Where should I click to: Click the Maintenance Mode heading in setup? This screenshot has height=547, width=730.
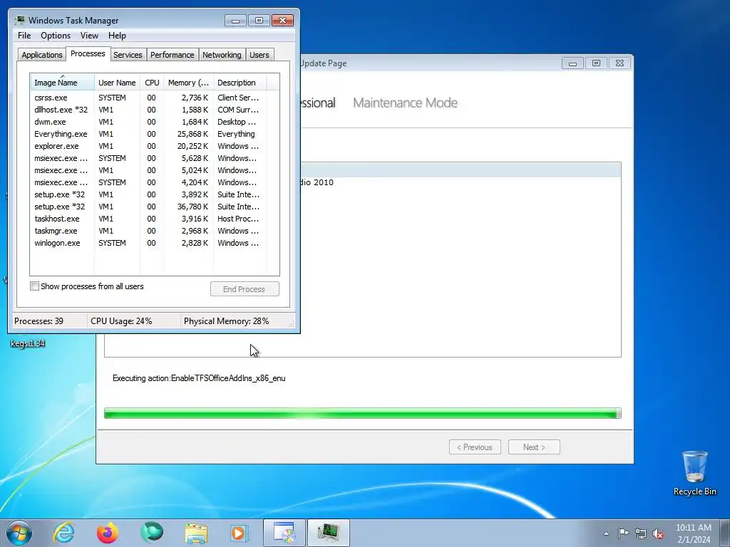point(405,103)
